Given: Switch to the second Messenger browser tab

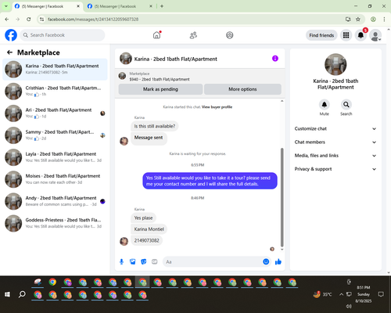Looking at the screenshot, I should 120,6.
